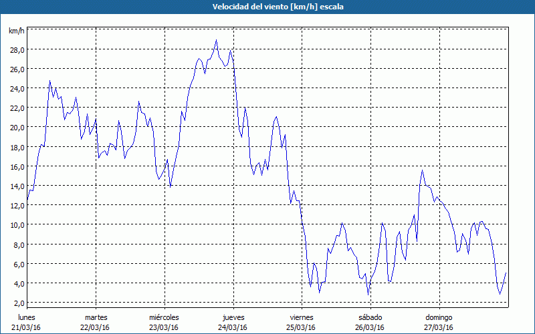Click the km/h unit label
The width and height of the screenshot is (535, 334).
pos(16,31)
